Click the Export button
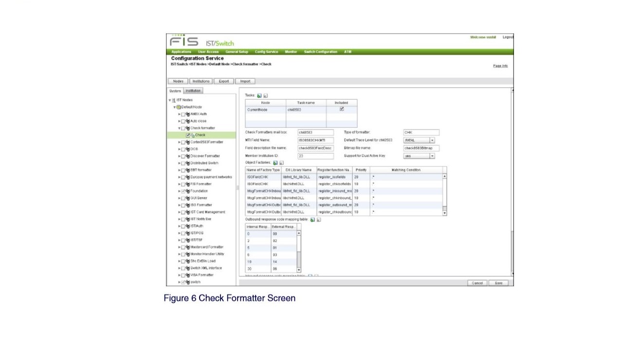623x350 pixels. [x=224, y=81]
